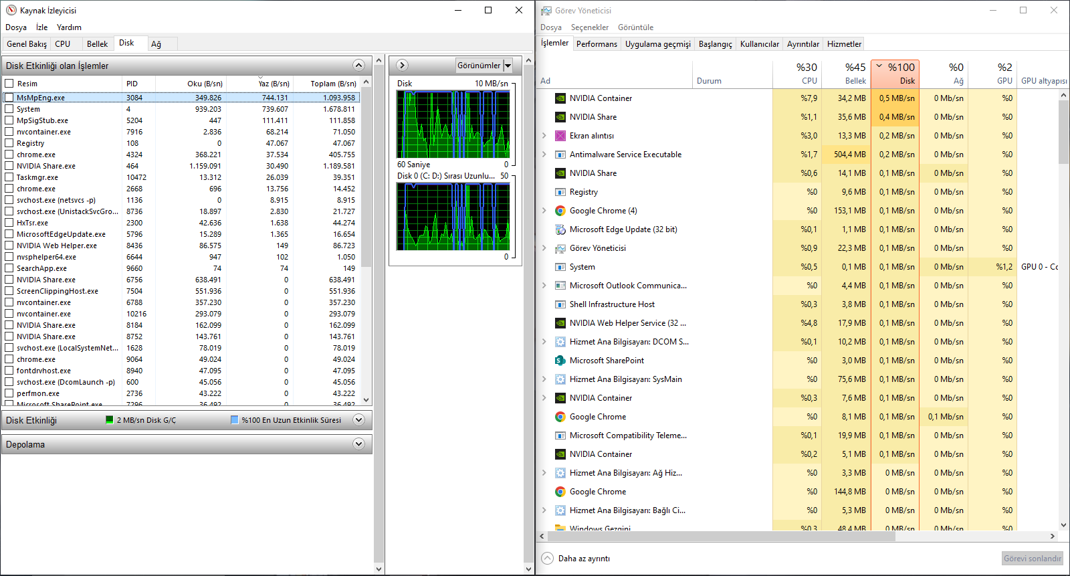Viewport: 1070px width, 576px height.
Task: Tick ScreenClippingHost.exe checkbox
Action: (x=9, y=291)
